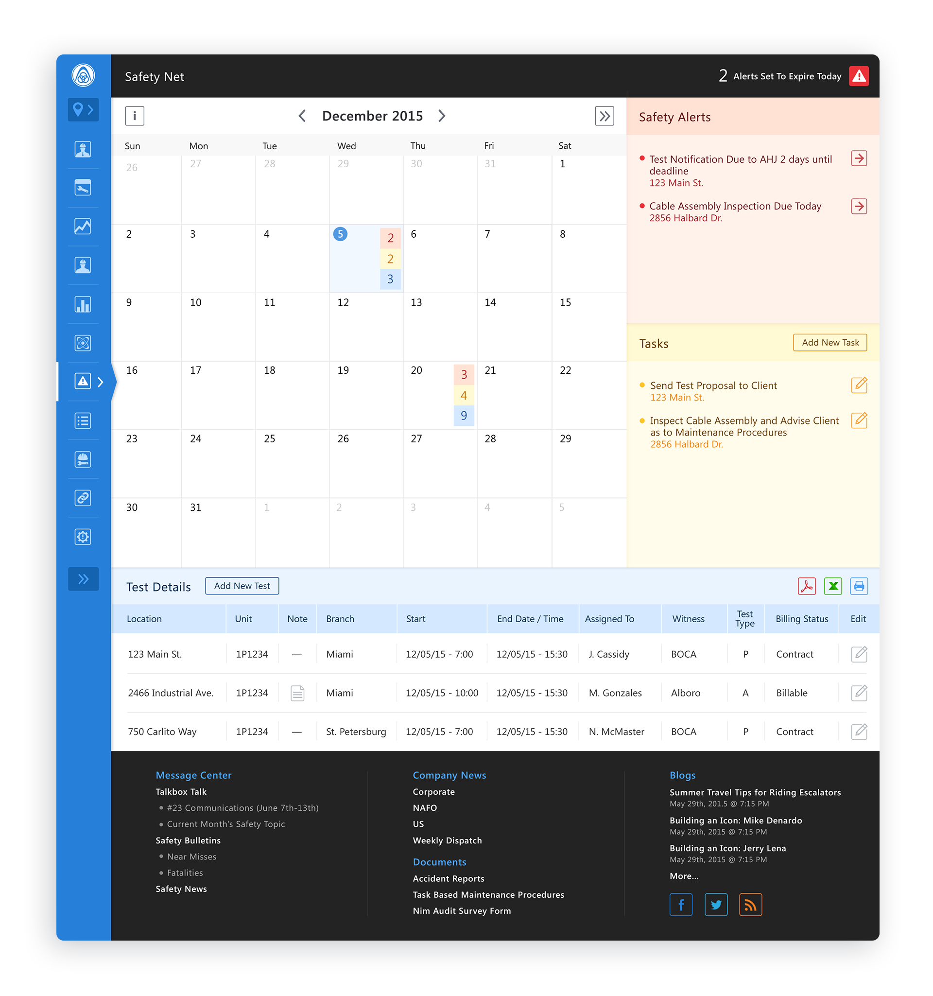Image resolution: width=933 pixels, height=996 pixels.
Task: Click yellow badge 2 on December 5
Action: [x=390, y=259]
